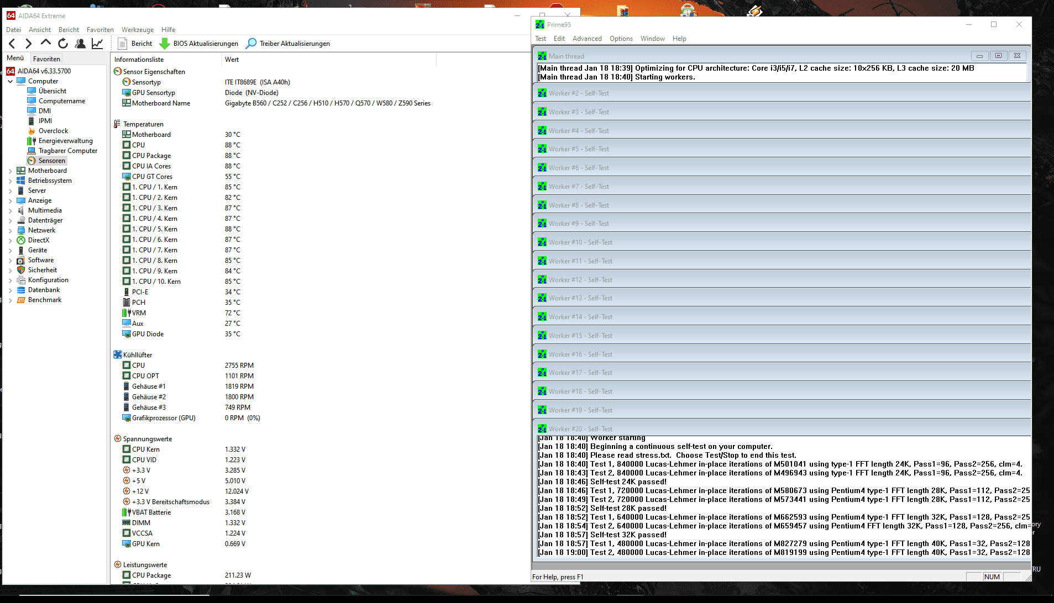Image resolution: width=1054 pixels, height=603 pixels.
Task: Minimize the Main thread child window
Action: (x=979, y=56)
